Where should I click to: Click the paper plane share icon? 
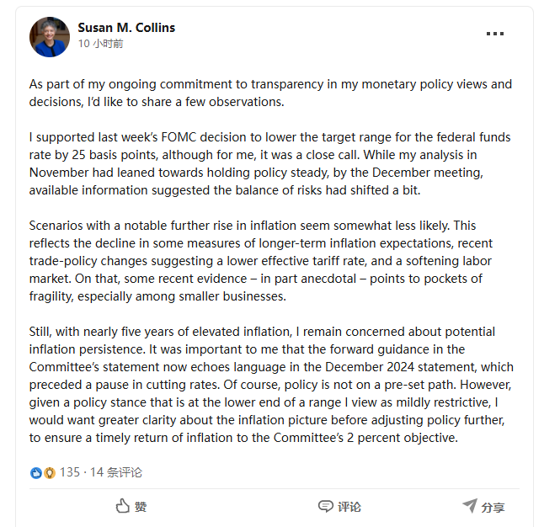470,506
